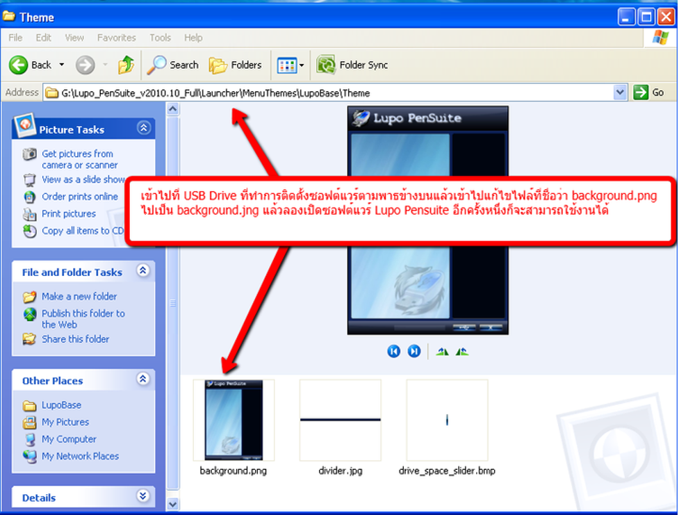Viewport: 679px width, 515px height.
Task: Open the Tools menu
Action: tap(161, 38)
